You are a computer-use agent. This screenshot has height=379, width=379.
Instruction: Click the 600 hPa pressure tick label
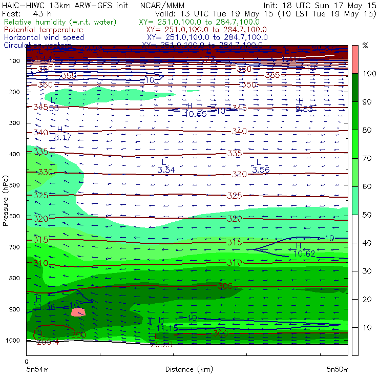pos(14,216)
